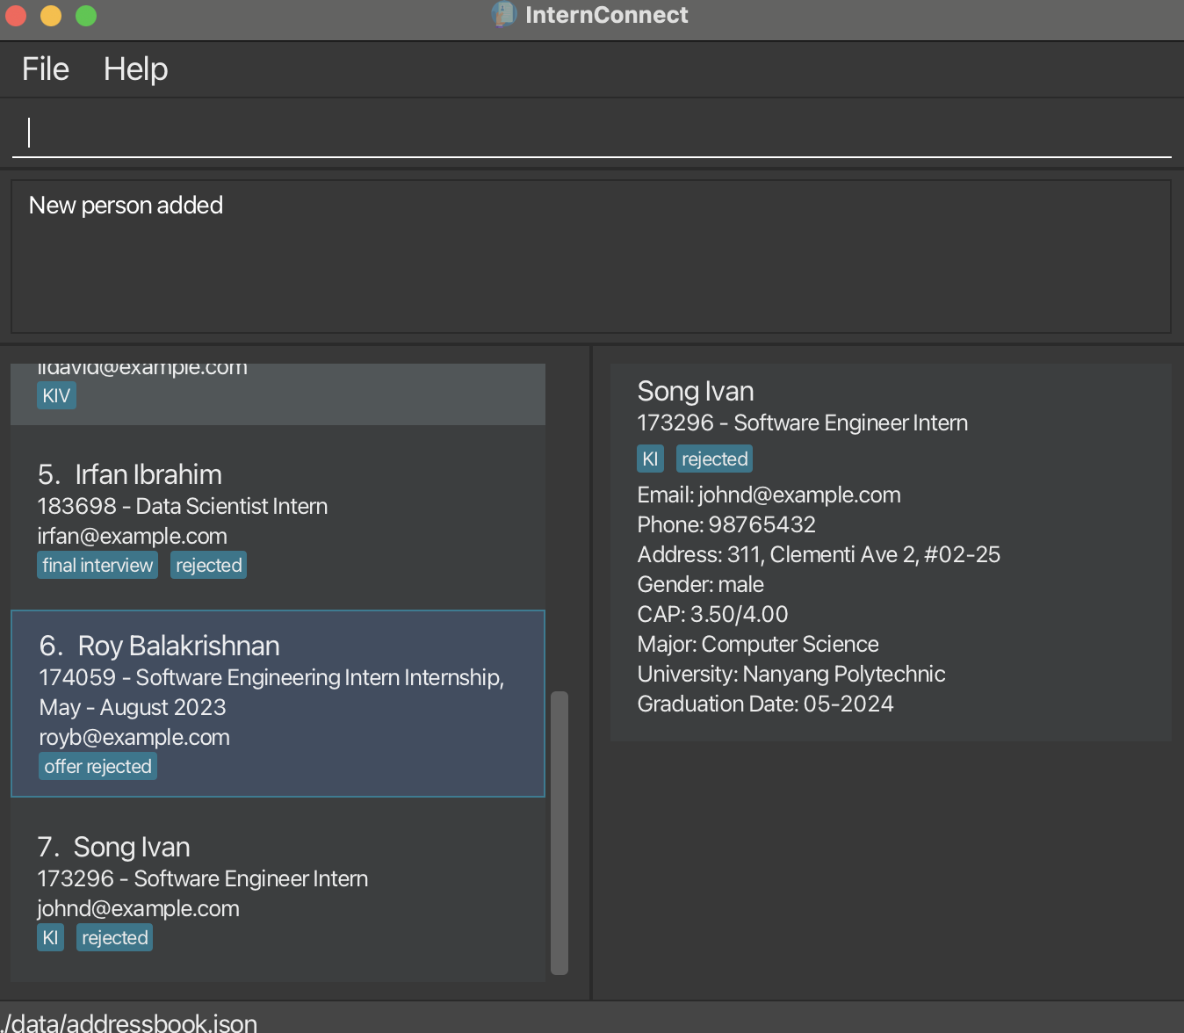
Task: Click '173296 - Software Engineer Intern' in list
Action: click(203, 879)
